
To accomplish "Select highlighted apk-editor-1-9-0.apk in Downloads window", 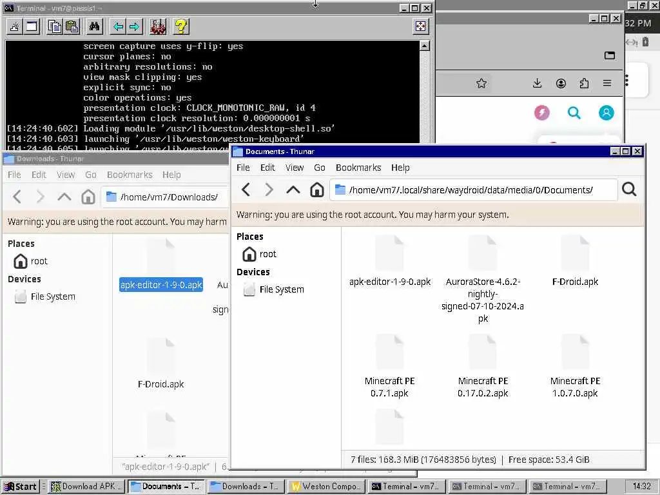I will click(x=161, y=285).
